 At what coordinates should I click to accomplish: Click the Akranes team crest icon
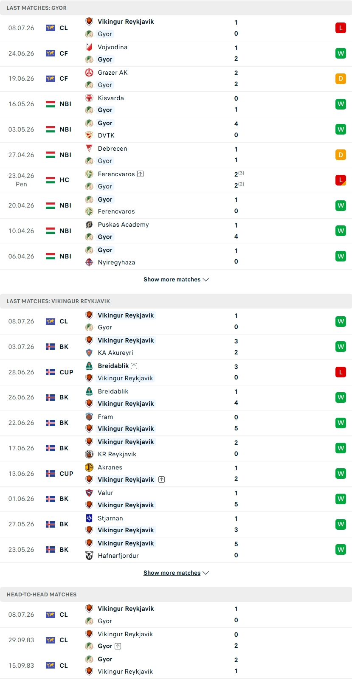[x=89, y=467]
